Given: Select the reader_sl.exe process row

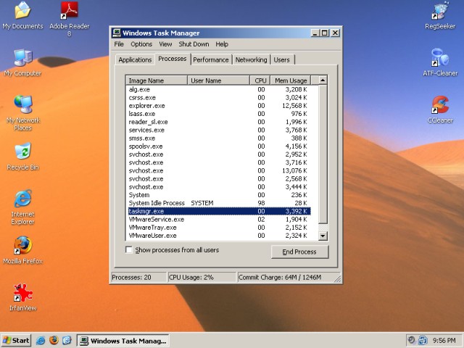Looking at the screenshot, I should point(218,122).
